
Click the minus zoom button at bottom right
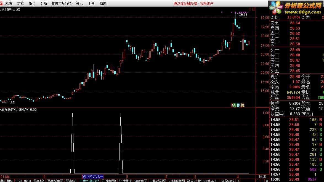pyautogui.click(x=262, y=181)
